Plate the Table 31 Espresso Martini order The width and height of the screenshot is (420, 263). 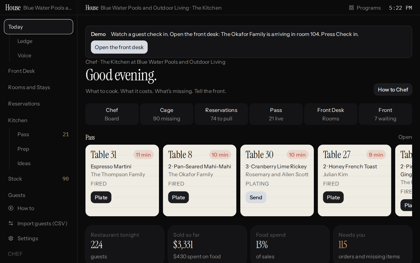tap(101, 198)
